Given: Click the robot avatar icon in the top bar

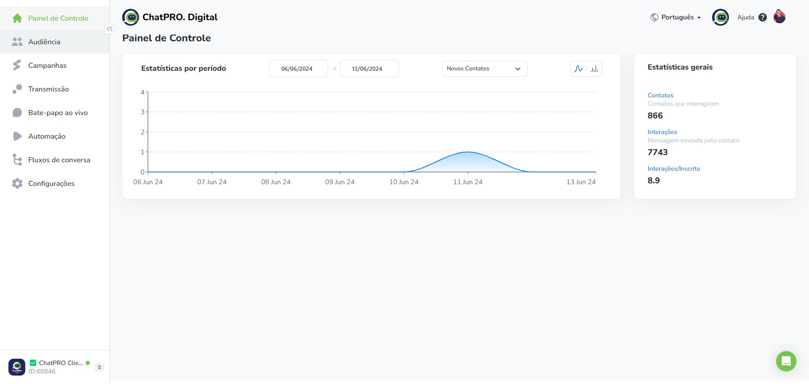Looking at the screenshot, I should 721,17.
